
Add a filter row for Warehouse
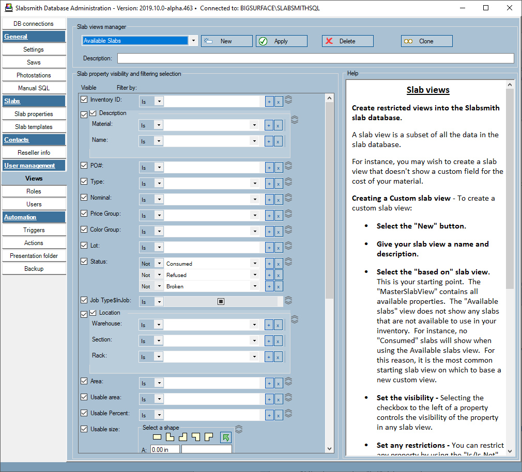tap(269, 325)
